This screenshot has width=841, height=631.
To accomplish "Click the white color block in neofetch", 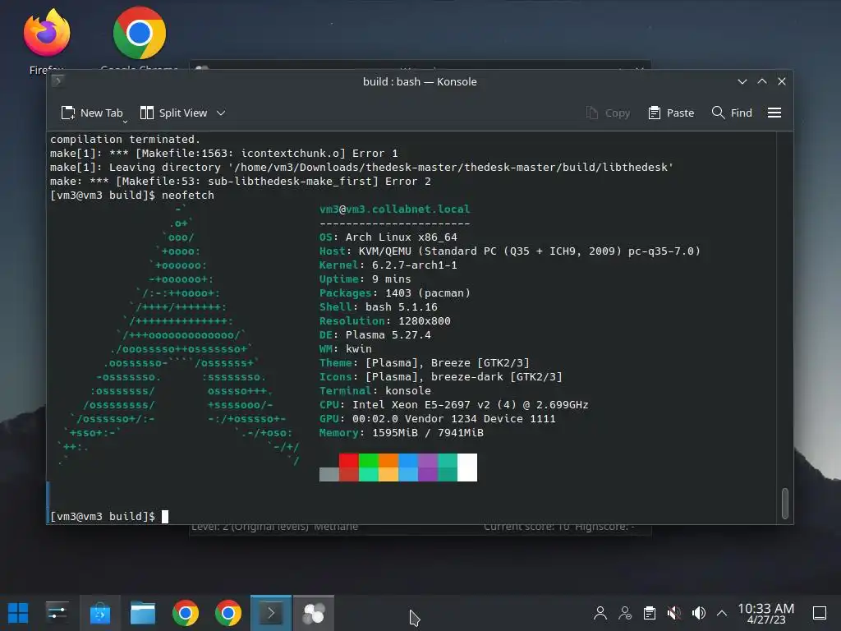I will click(x=467, y=467).
